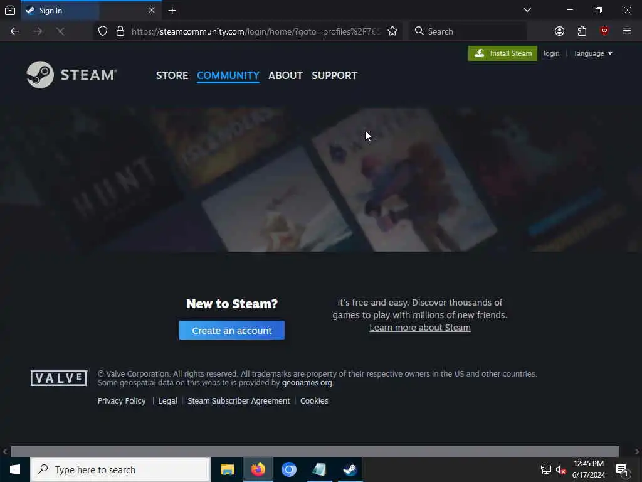Open the Cookies footer link

pos(314,401)
